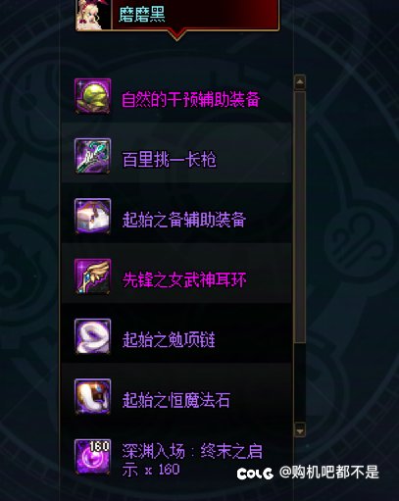Click the scrollbar thumb in the reward list
The image size is (399, 501).
[300, 217]
